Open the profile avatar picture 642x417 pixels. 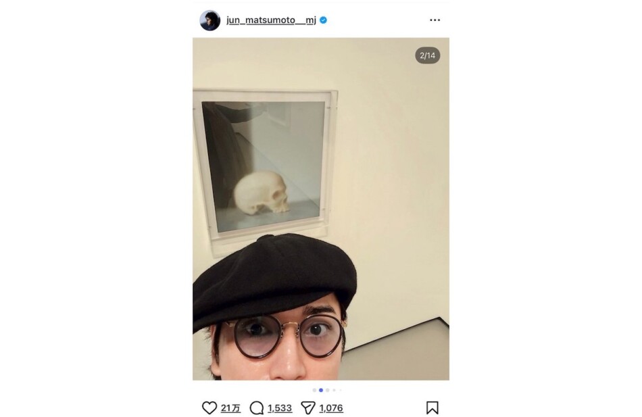click(209, 20)
